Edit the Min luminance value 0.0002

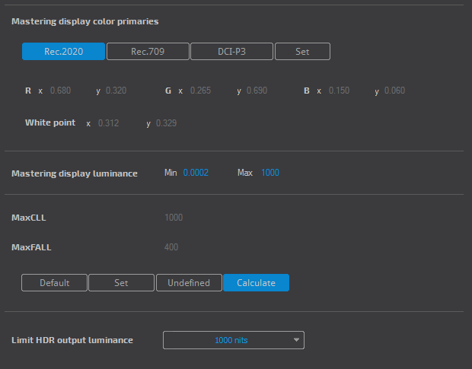point(196,173)
